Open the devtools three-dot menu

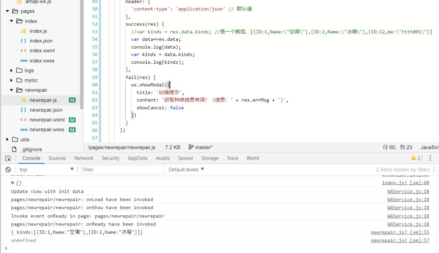point(430,158)
